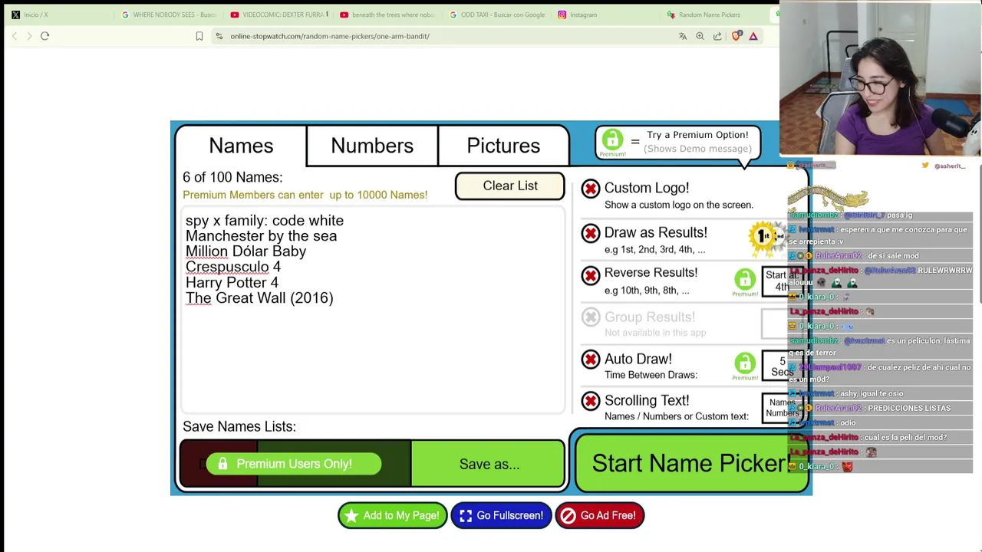Viewport: 982px width, 552px height.
Task: Click 'Manchester by the sea' in the list
Action: (x=261, y=236)
